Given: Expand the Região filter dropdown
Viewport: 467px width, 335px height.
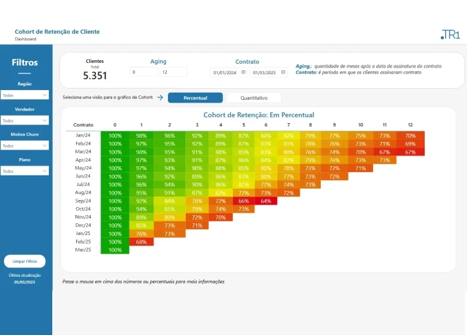Looking at the screenshot, I should point(24,95).
